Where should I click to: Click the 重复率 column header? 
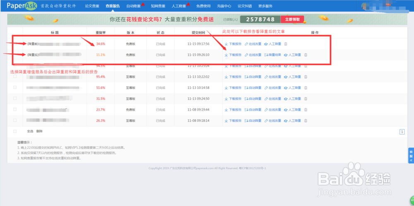[101, 33]
